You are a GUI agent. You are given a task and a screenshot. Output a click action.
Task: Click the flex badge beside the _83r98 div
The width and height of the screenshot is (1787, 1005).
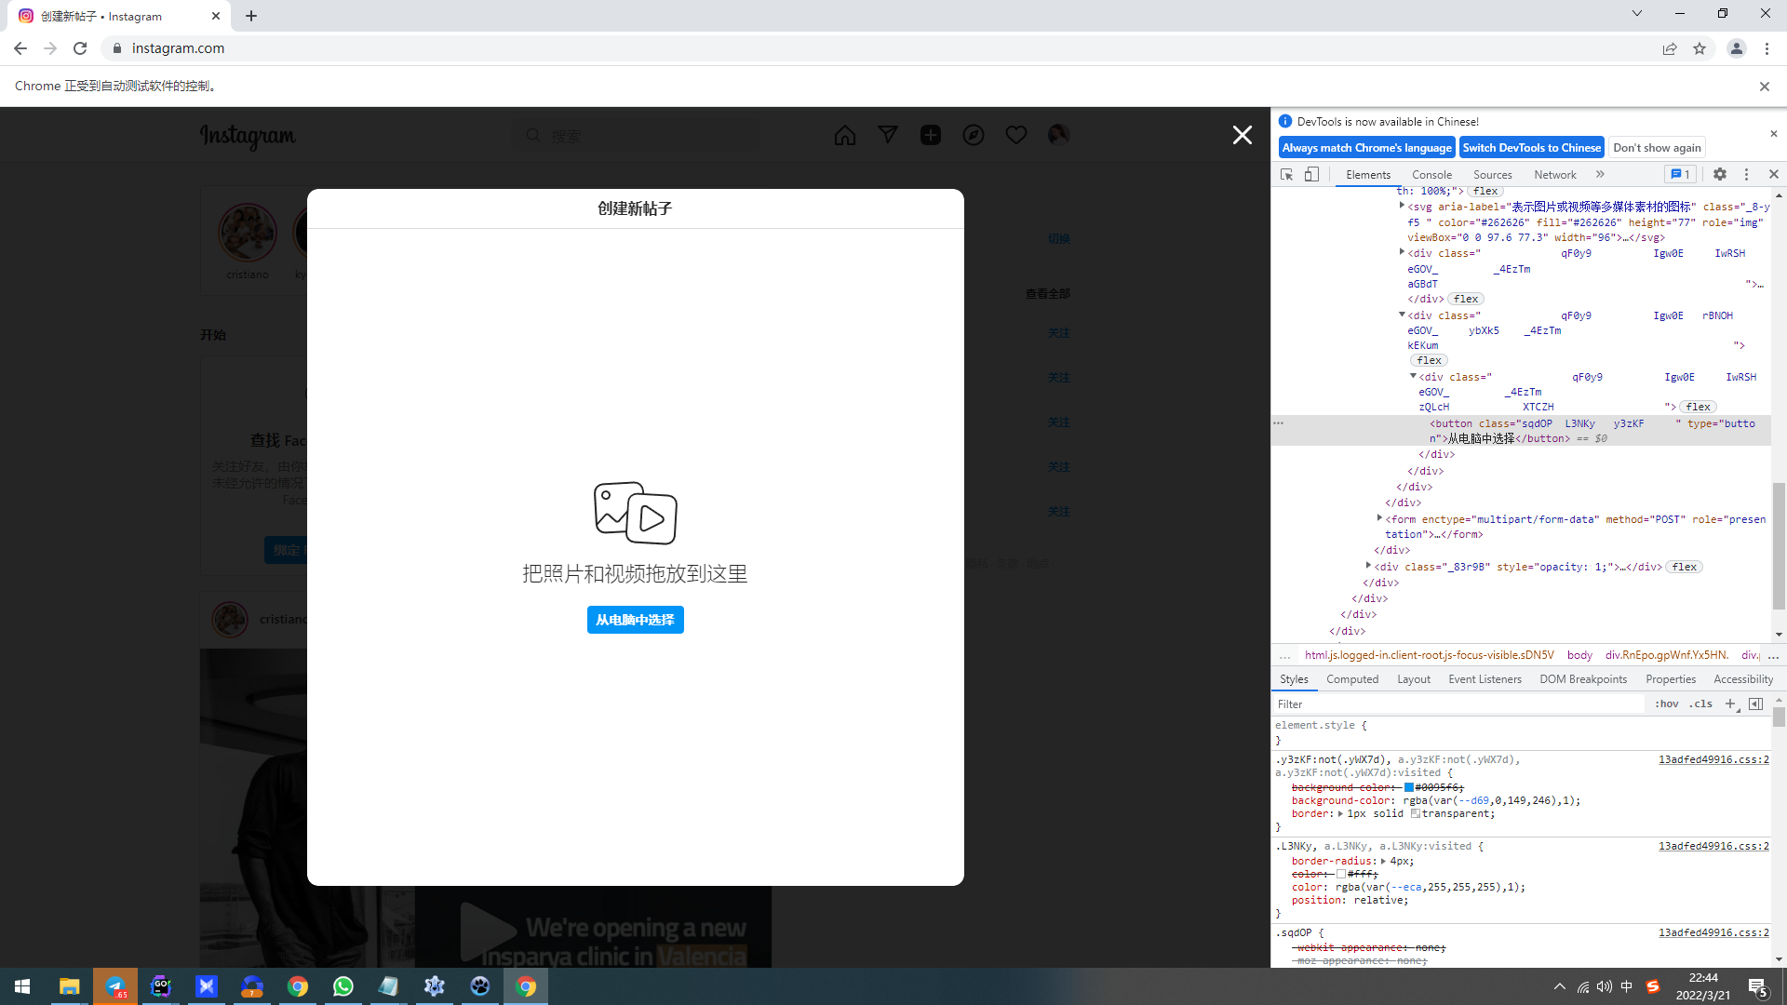click(x=1685, y=567)
